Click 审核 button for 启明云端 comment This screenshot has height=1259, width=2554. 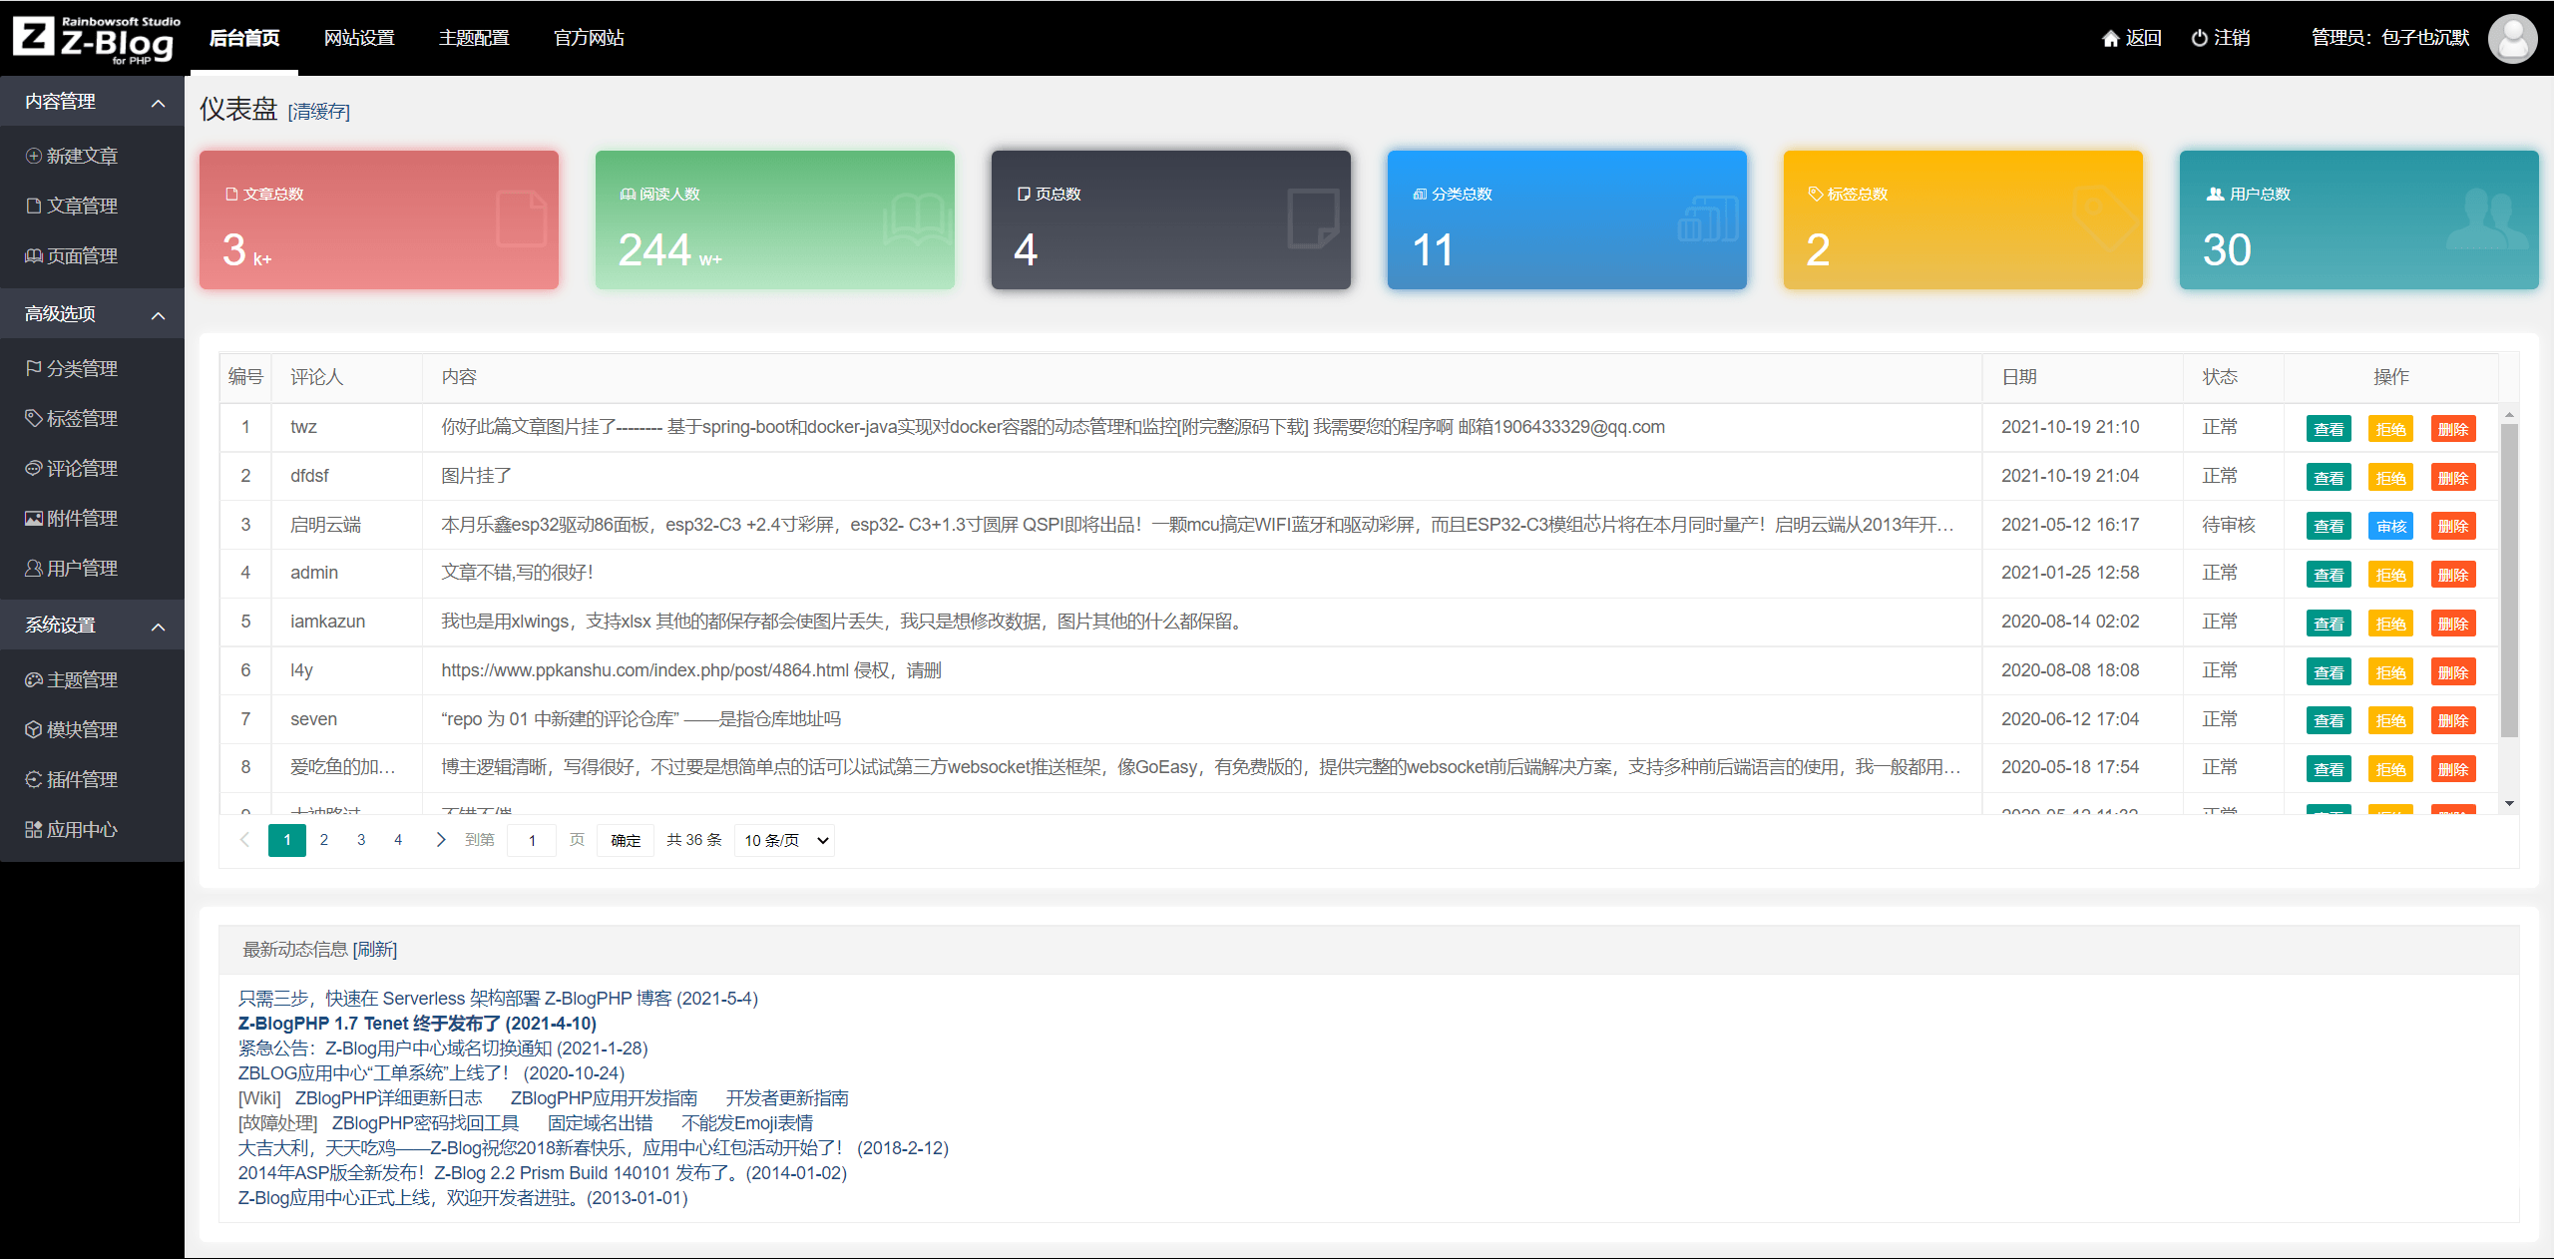click(2390, 526)
